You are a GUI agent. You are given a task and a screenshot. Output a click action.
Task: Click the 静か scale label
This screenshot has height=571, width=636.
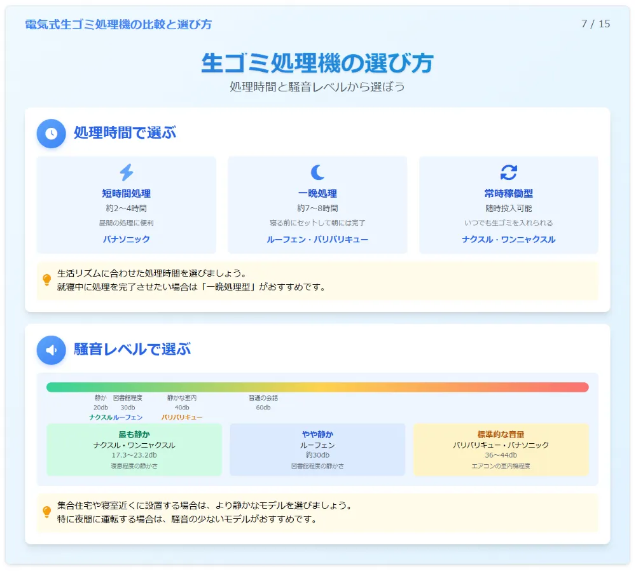click(x=100, y=398)
